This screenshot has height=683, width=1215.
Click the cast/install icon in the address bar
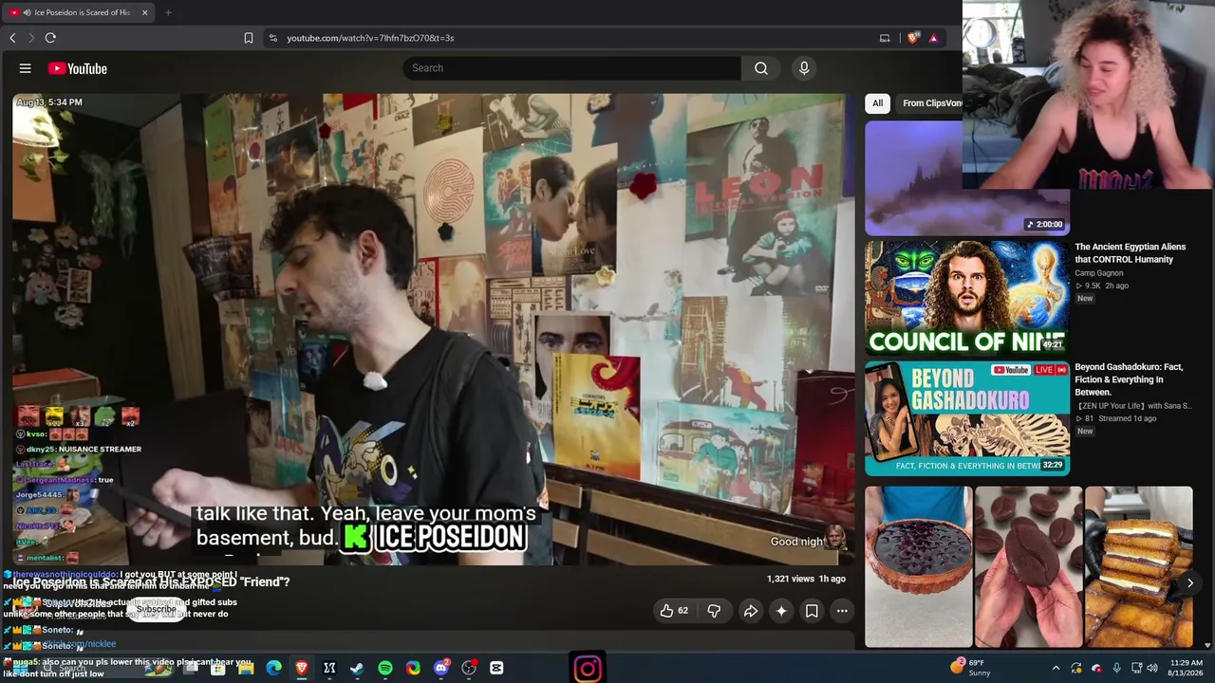click(885, 38)
